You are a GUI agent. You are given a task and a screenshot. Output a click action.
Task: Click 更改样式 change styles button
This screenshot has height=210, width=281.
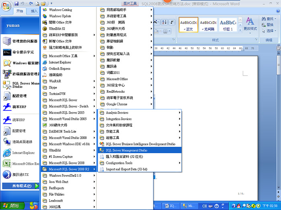click(250, 25)
